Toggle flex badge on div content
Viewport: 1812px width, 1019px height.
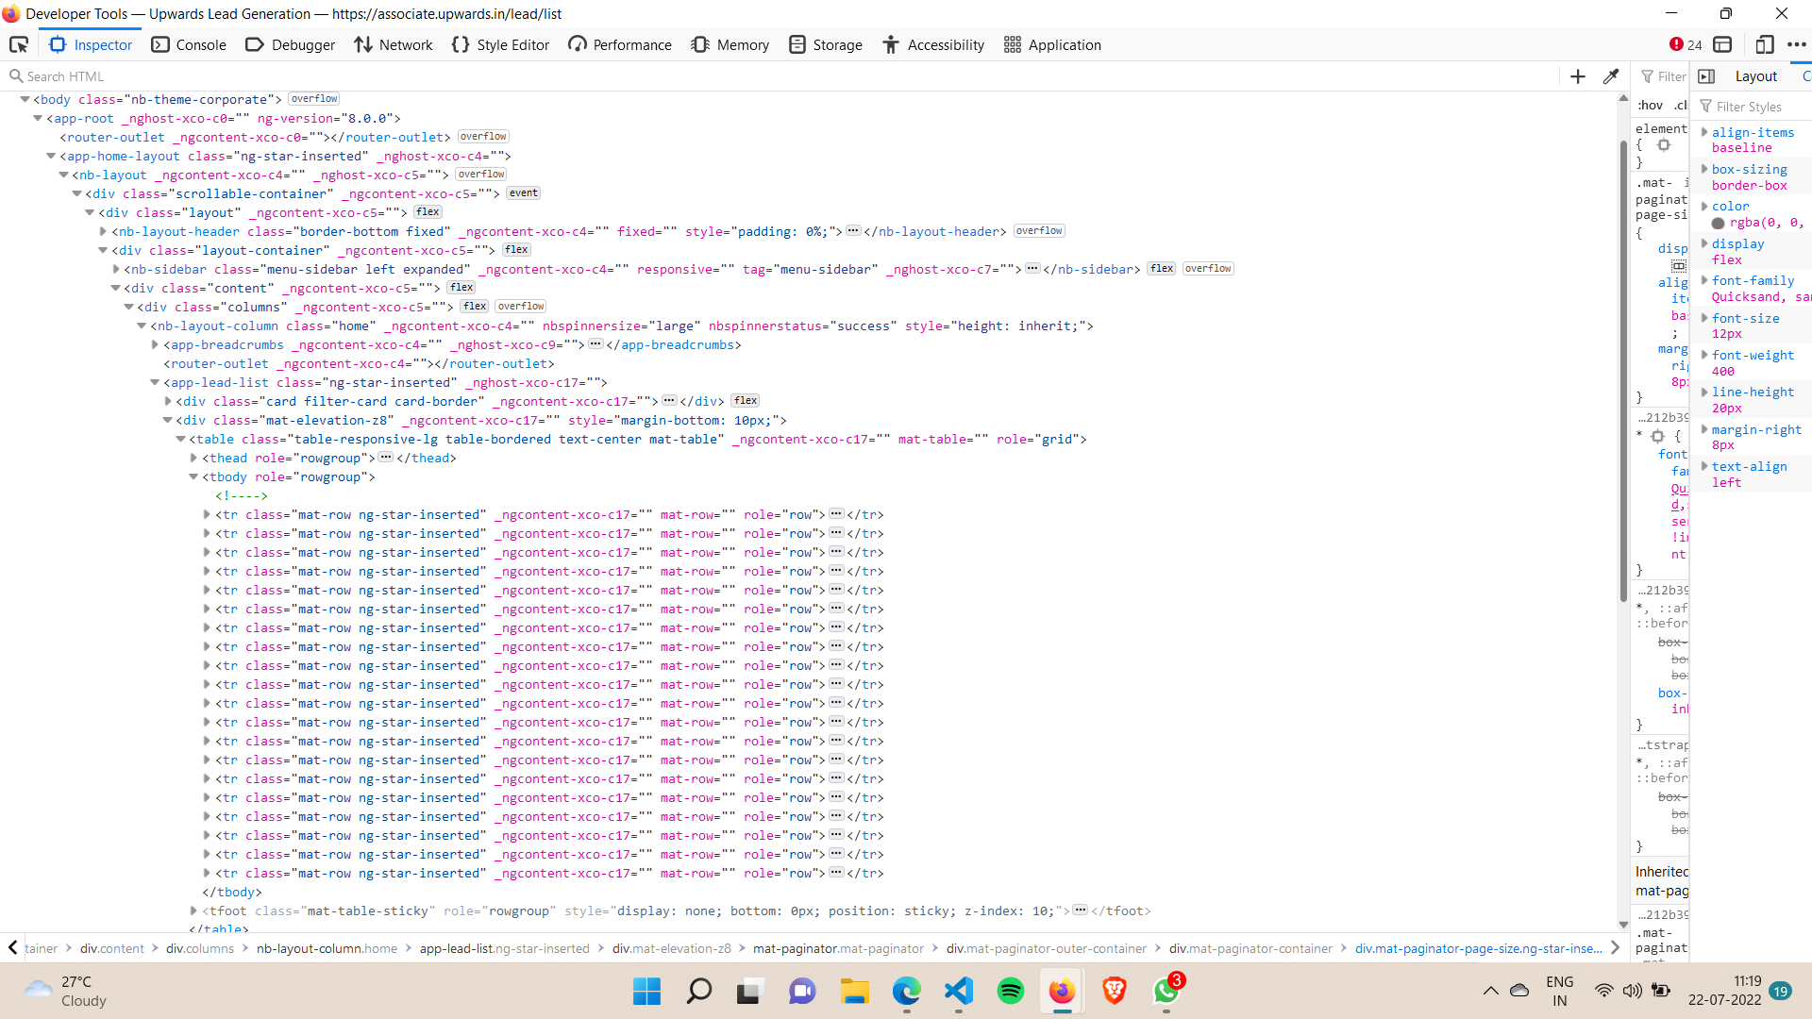(461, 288)
